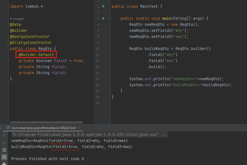This screenshot has width=247, height=165.
Task: Select the com.example.asyncthreadpool.MainTest run tab
Action: [43, 128]
